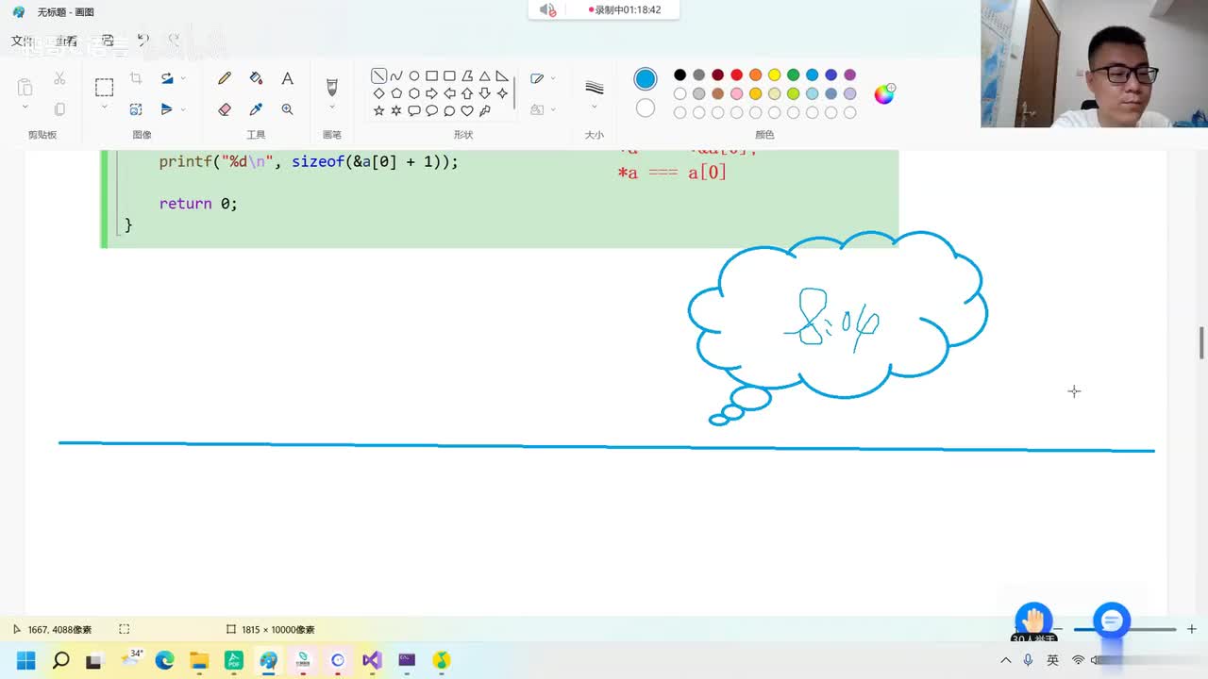Select the Triangle shape

coord(484,76)
